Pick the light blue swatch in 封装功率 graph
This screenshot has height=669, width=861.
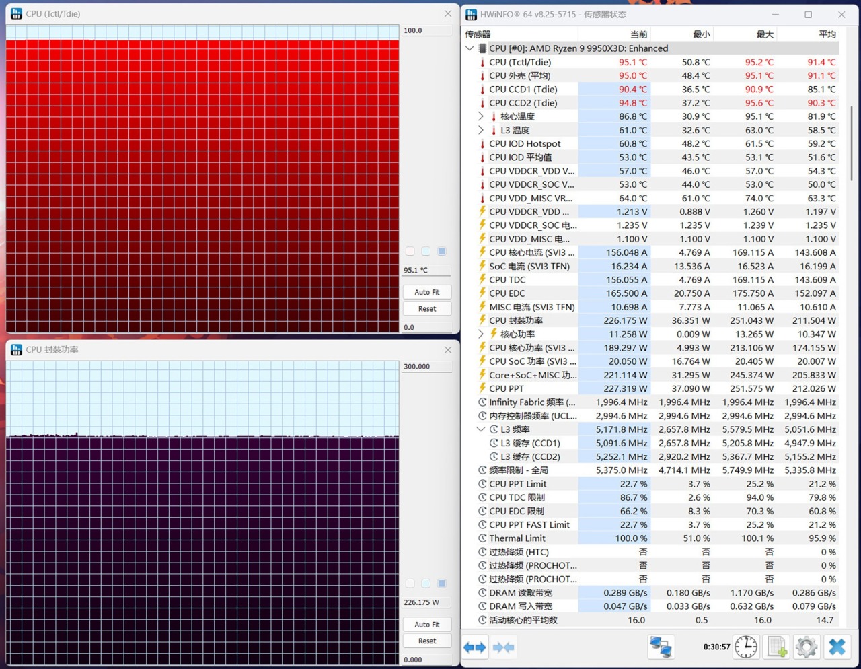pyautogui.click(x=426, y=584)
